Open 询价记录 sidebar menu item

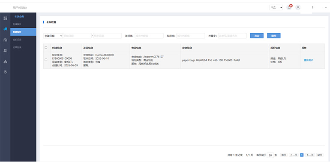point(17,40)
